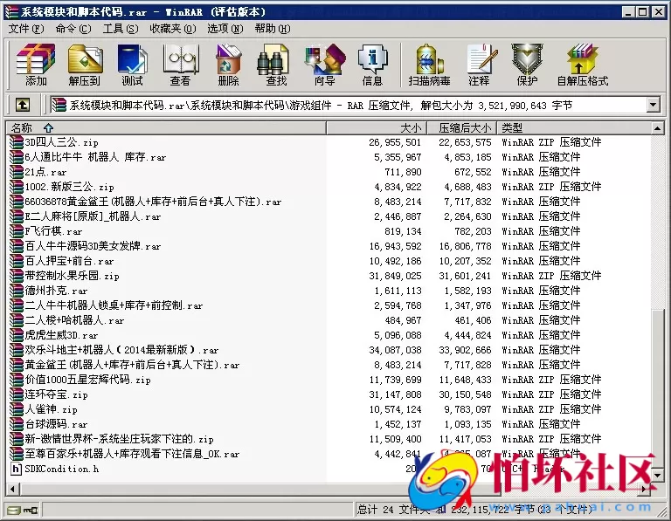Click the archive icon of F飞行棋.rar

pos(17,231)
